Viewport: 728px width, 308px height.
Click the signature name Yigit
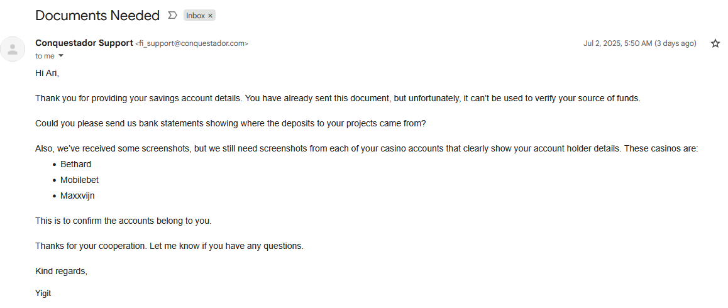click(43, 294)
